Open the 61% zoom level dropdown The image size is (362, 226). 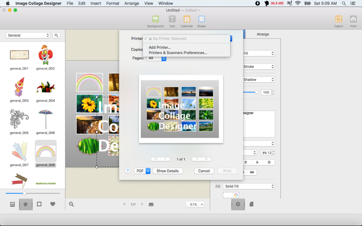pyautogui.click(x=195, y=204)
